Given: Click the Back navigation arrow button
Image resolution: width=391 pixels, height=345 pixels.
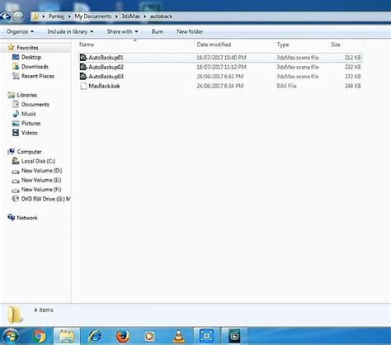Looking at the screenshot, I should (6, 17).
